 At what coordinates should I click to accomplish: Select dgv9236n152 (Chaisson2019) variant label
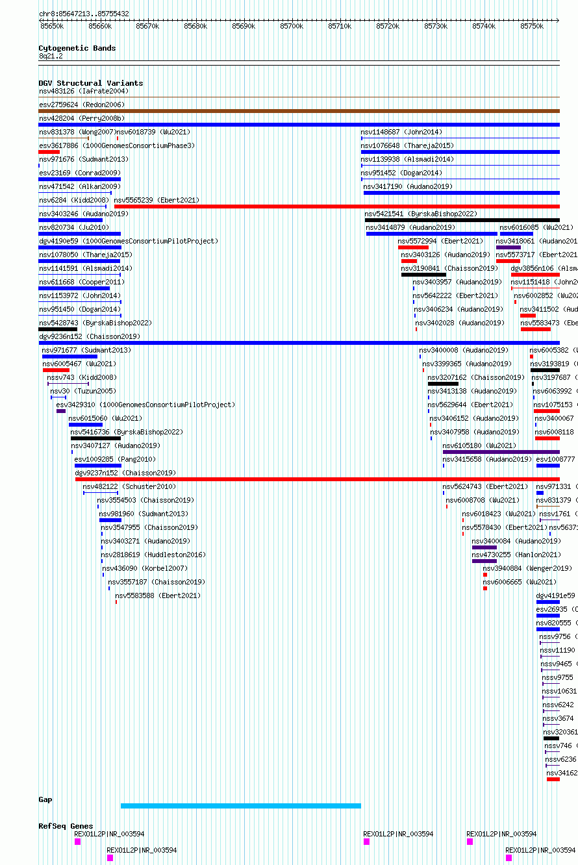90,336
